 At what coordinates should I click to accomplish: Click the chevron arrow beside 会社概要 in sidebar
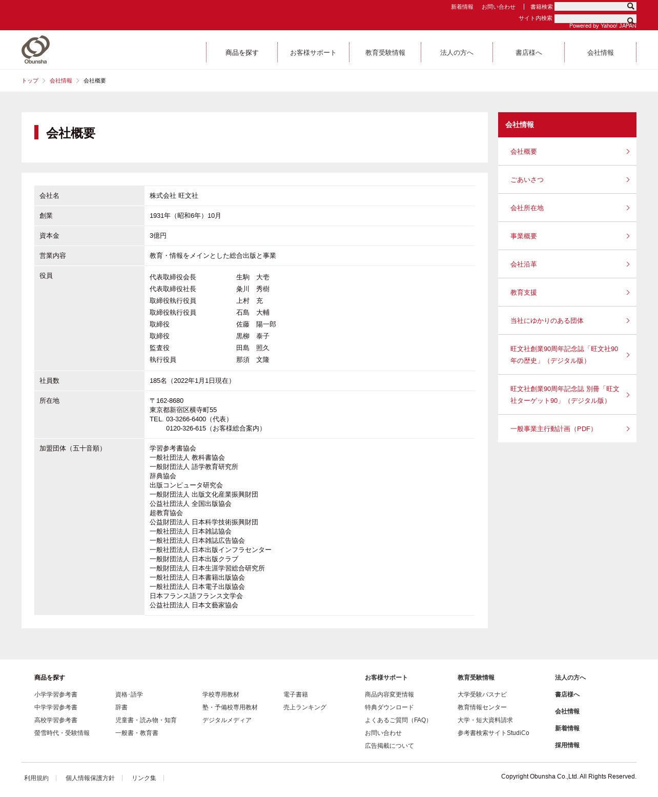[628, 151]
